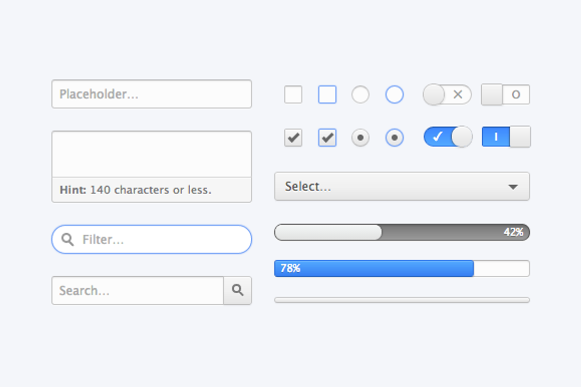Click the checkmark inside the blue toggle switch

pyautogui.click(x=437, y=137)
